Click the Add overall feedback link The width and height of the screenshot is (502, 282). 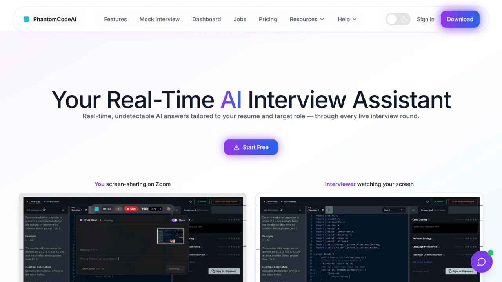pos(422,262)
